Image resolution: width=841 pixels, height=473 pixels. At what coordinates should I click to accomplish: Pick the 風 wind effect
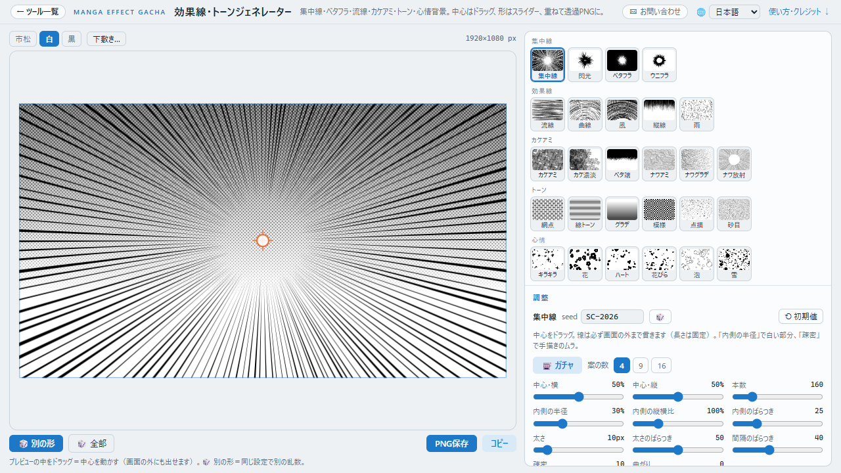[x=622, y=114]
